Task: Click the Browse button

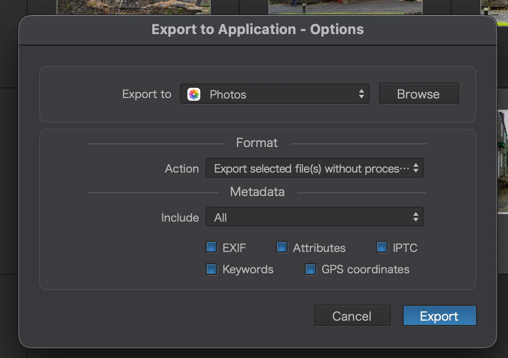Action: 418,94
